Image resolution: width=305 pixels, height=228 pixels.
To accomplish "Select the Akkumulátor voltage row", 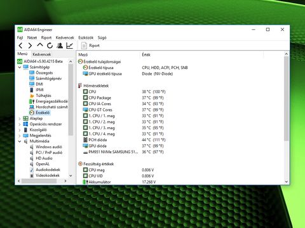I will [180, 182].
